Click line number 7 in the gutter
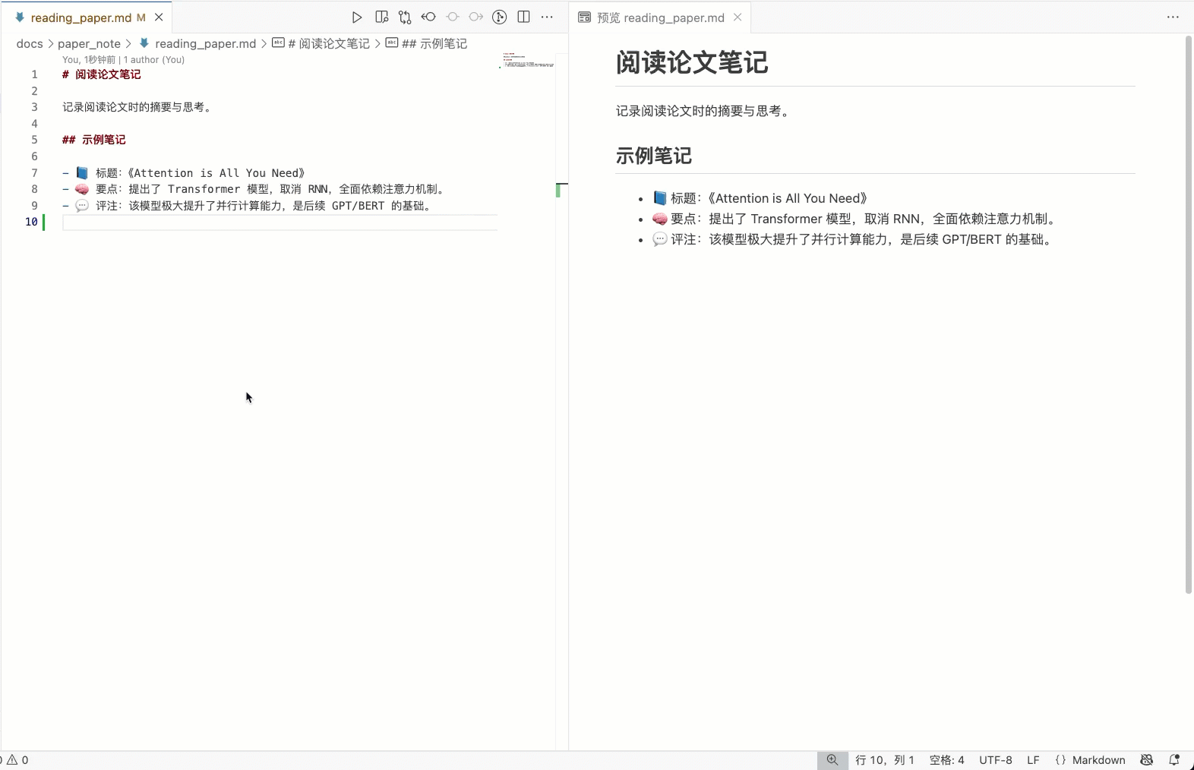 34,173
